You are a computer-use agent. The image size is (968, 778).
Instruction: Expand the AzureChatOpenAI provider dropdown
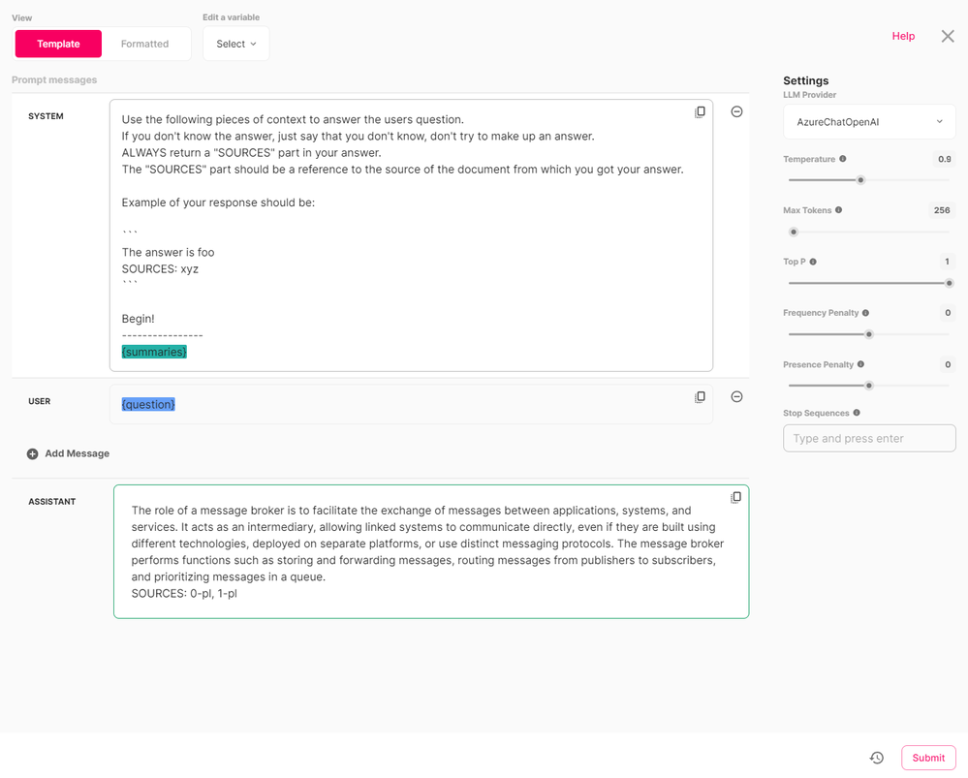point(869,122)
